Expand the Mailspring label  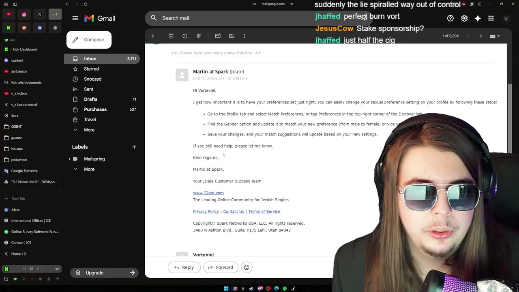pyautogui.click(x=70, y=159)
